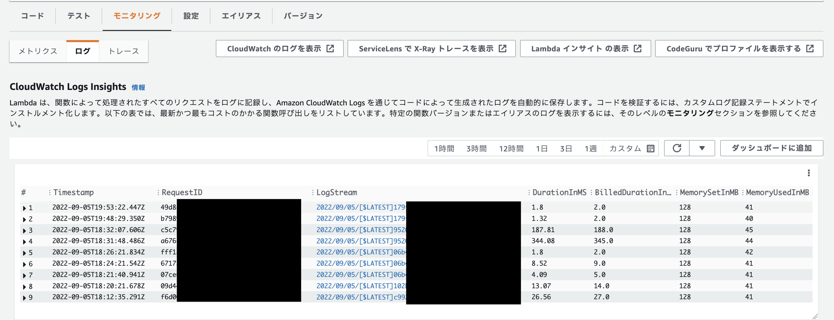Switch to the メトリクス sub-tab
Viewport: 834px width, 320px height.
(38, 51)
